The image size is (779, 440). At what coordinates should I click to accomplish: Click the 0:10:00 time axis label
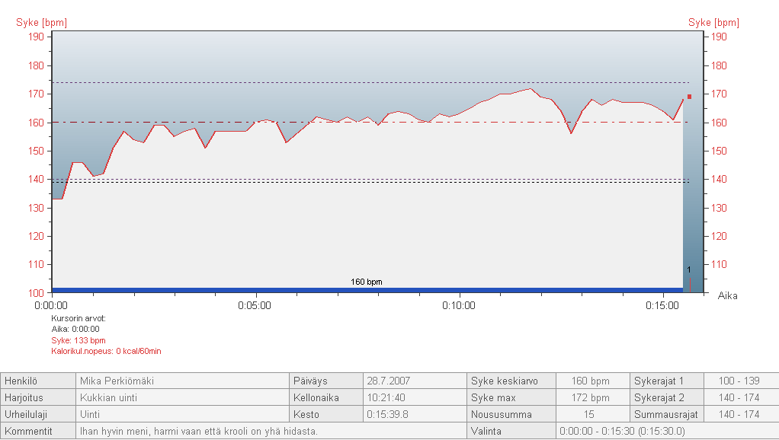point(459,305)
